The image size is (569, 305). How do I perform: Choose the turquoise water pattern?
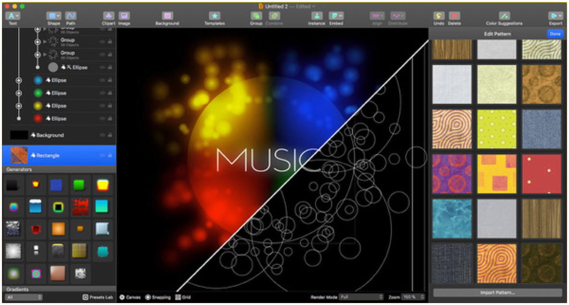(452, 219)
